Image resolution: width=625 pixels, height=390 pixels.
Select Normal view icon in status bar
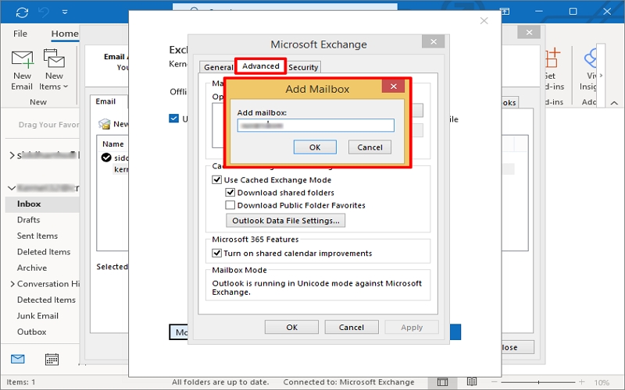click(x=443, y=382)
